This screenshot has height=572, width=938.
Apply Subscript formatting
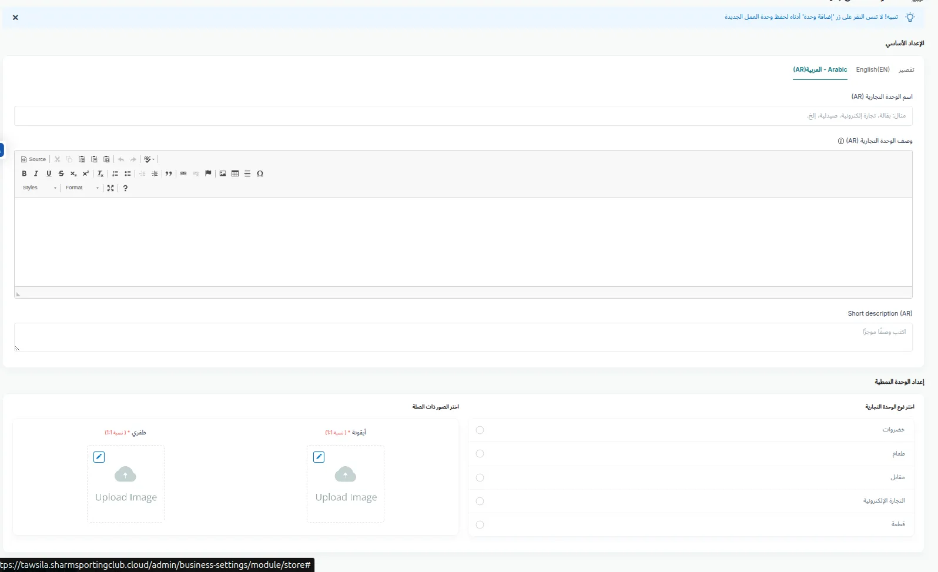point(73,173)
